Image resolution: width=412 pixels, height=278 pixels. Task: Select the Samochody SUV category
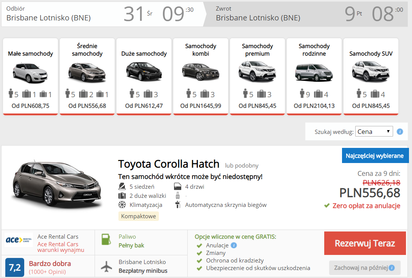(371, 76)
